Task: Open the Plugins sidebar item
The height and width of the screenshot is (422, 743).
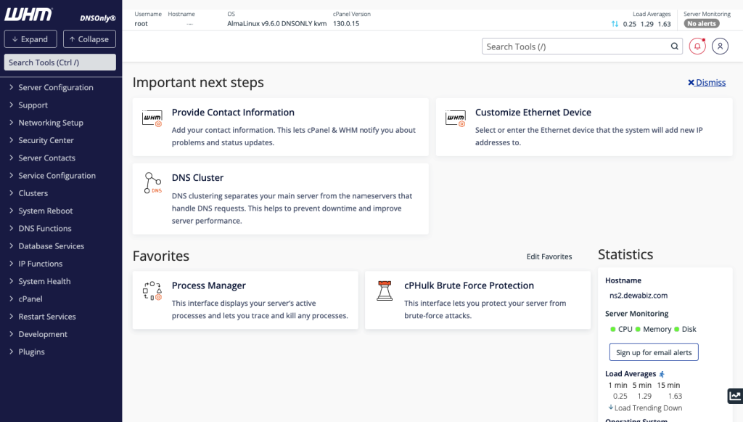Action: [x=31, y=352]
